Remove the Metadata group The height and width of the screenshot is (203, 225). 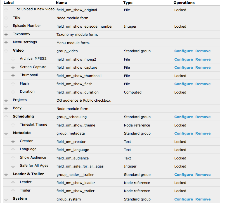[203, 133]
